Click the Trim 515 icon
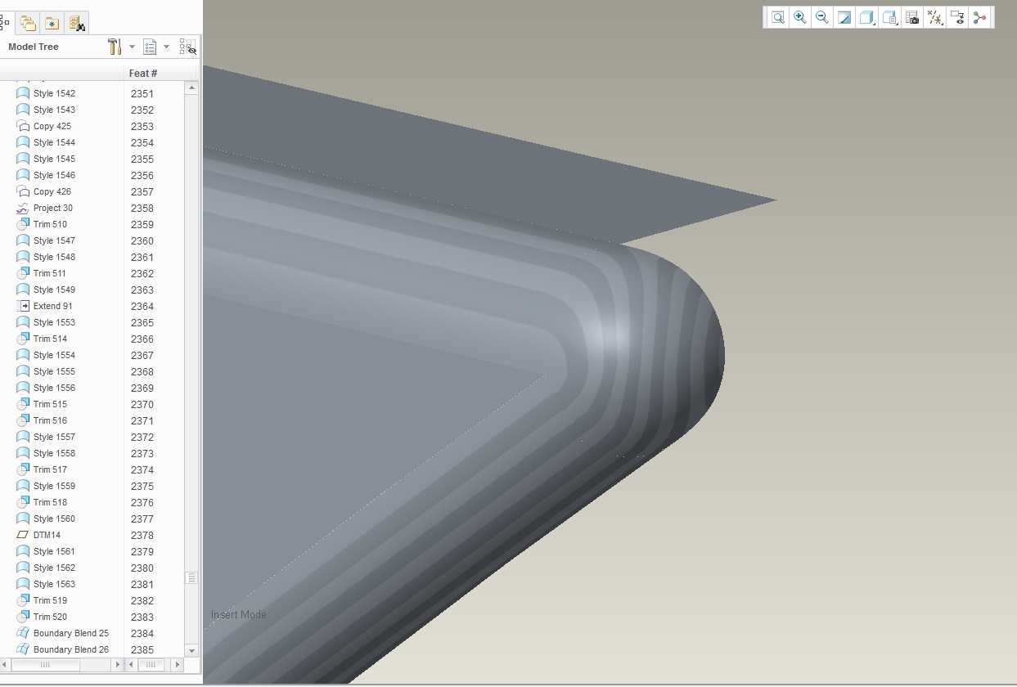Viewport: 1017px width, 687px height. coord(23,404)
